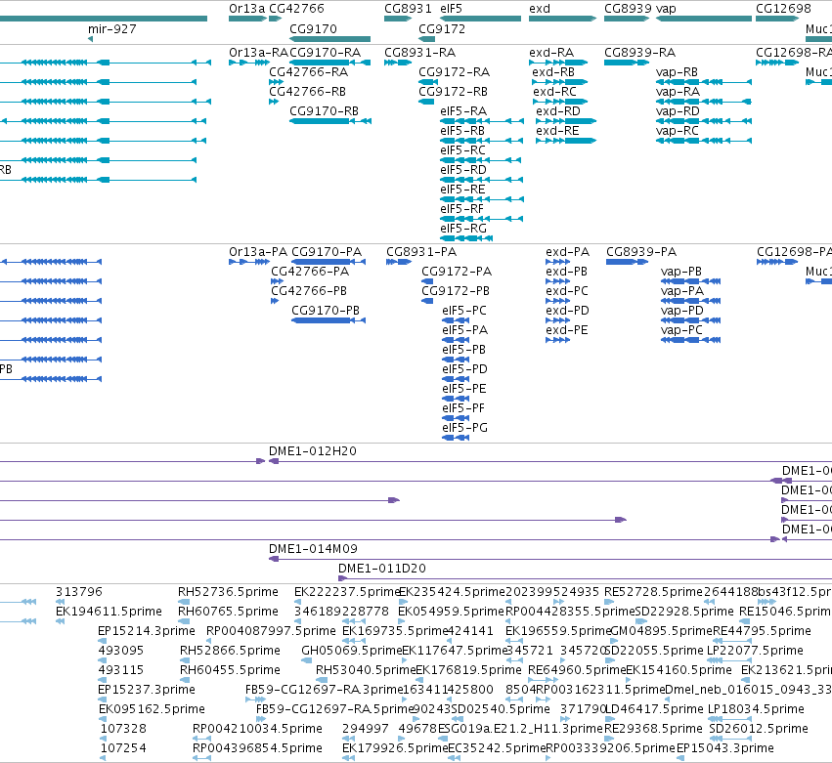The width and height of the screenshot is (832, 763).
Task: Select the eIF5-RG transcript label
Action: pyautogui.click(x=463, y=229)
